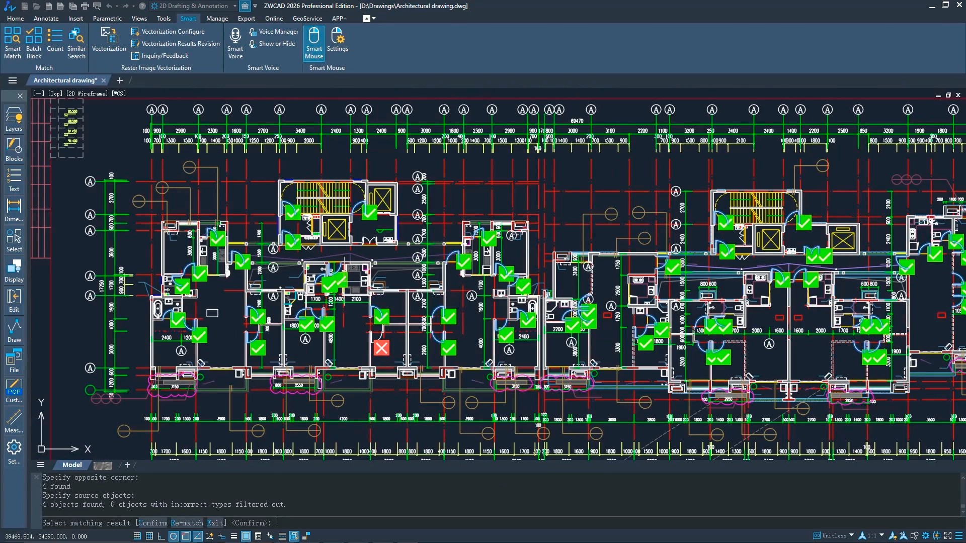Screen dimensions: 966x543
Task: Switch to the Annotate ribbon tab
Action: point(46,19)
